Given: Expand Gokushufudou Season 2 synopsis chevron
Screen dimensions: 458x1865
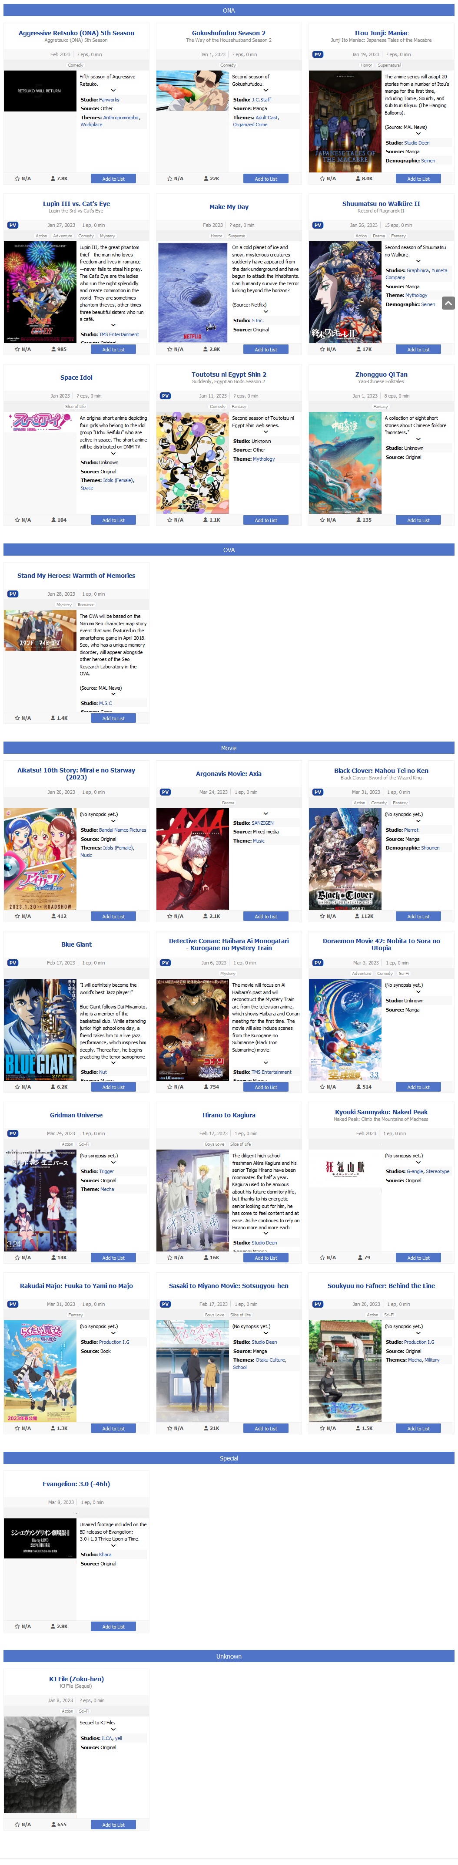Looking at the screenshot, I should click(266, 91).
